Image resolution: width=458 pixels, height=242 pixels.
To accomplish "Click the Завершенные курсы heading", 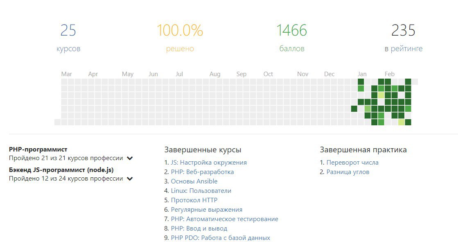I will [x=203, y=150].
